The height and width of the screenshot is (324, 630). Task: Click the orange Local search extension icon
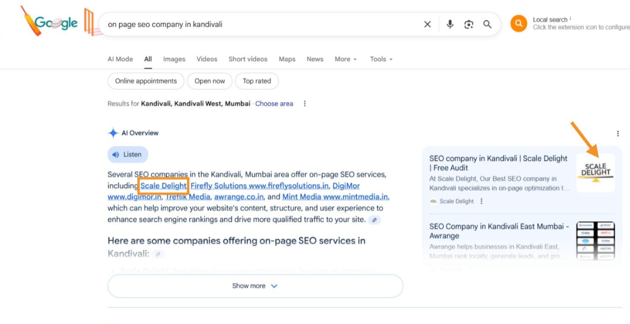coord(519,23)
